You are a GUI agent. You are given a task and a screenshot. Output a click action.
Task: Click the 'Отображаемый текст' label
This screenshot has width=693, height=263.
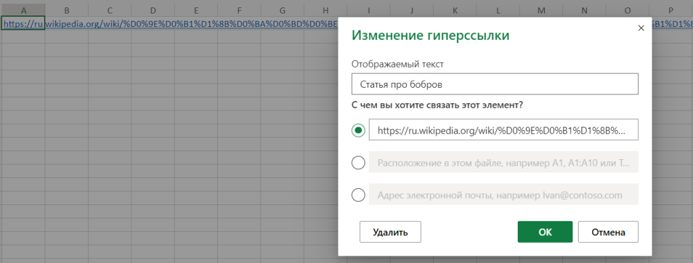point(397,64)
